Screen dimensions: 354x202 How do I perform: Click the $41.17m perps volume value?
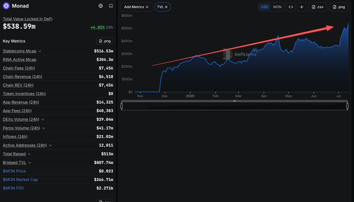[x=105, y=128]
